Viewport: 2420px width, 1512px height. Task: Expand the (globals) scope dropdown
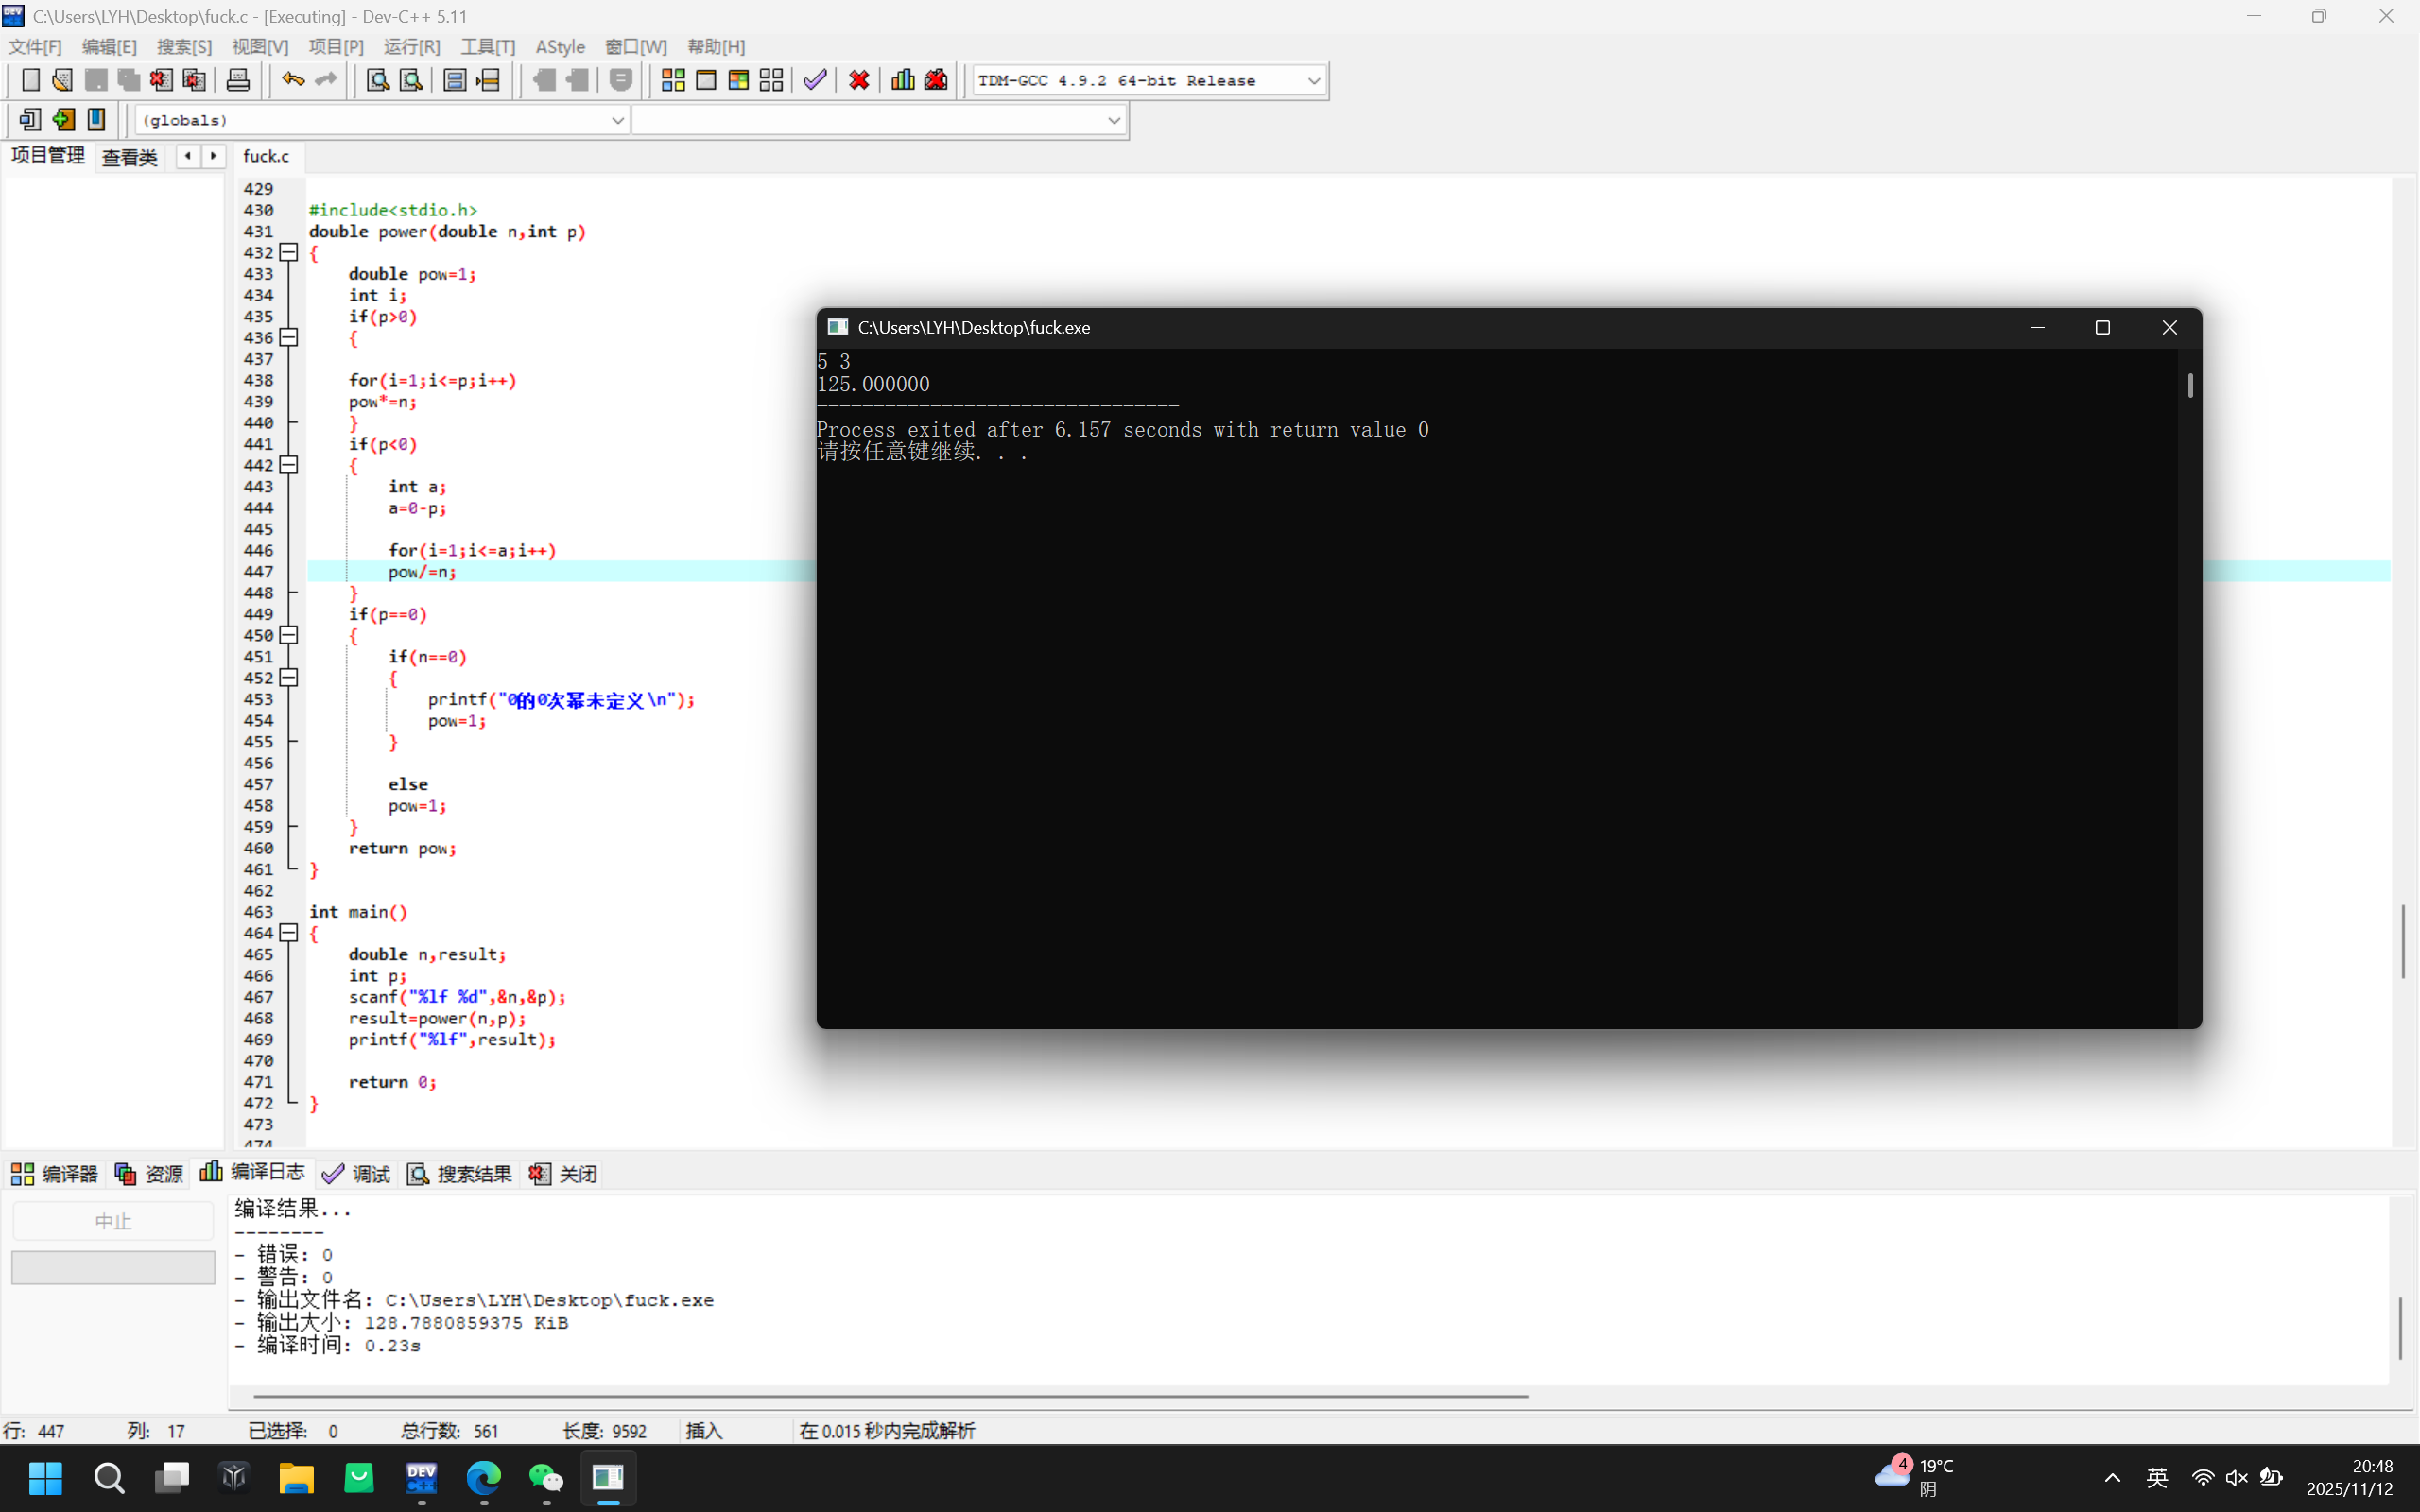click(x=617, y=120)
